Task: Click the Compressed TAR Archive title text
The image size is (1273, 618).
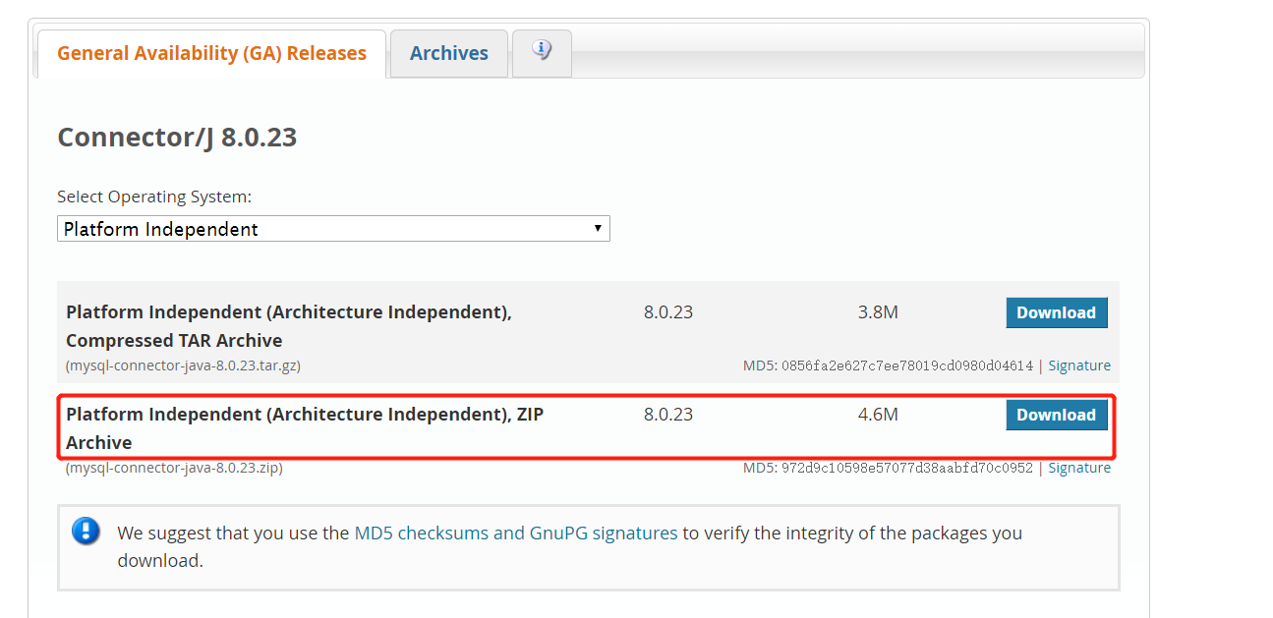Action: click(289, 326)
